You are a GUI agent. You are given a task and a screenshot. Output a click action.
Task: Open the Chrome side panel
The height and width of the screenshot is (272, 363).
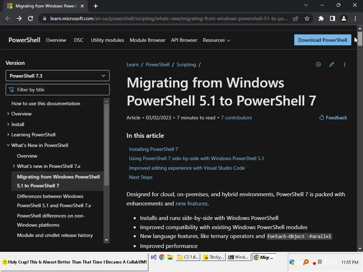(x=332, y=18)
